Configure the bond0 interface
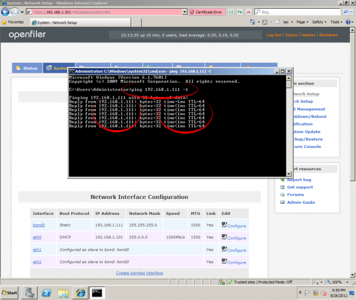The image size is (356, 300). (x=234, y=225)
